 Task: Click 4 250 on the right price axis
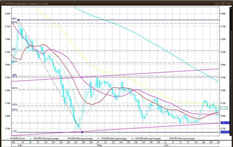(x=223, y=103)
